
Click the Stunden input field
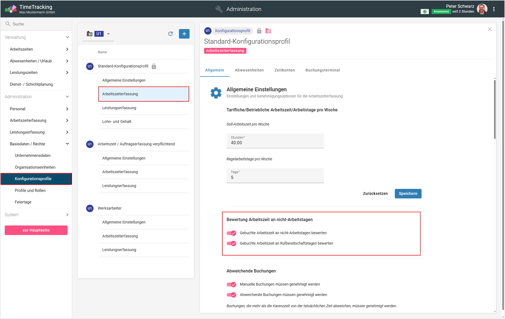pyautogui.click(x=275, y=143)
